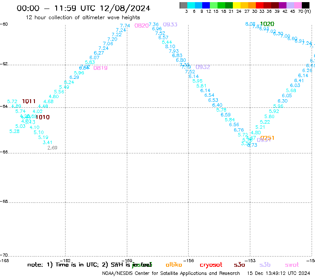Viewport: 315px width, 277px height.
Task: Click the '6.40' wave height value
Action: pos(218,105)
